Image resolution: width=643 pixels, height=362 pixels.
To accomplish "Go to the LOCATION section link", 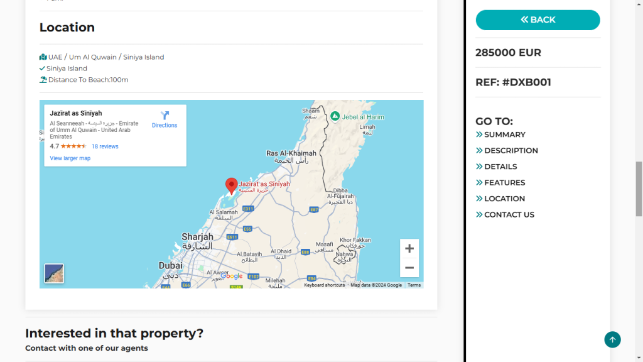I will (504, 199).
